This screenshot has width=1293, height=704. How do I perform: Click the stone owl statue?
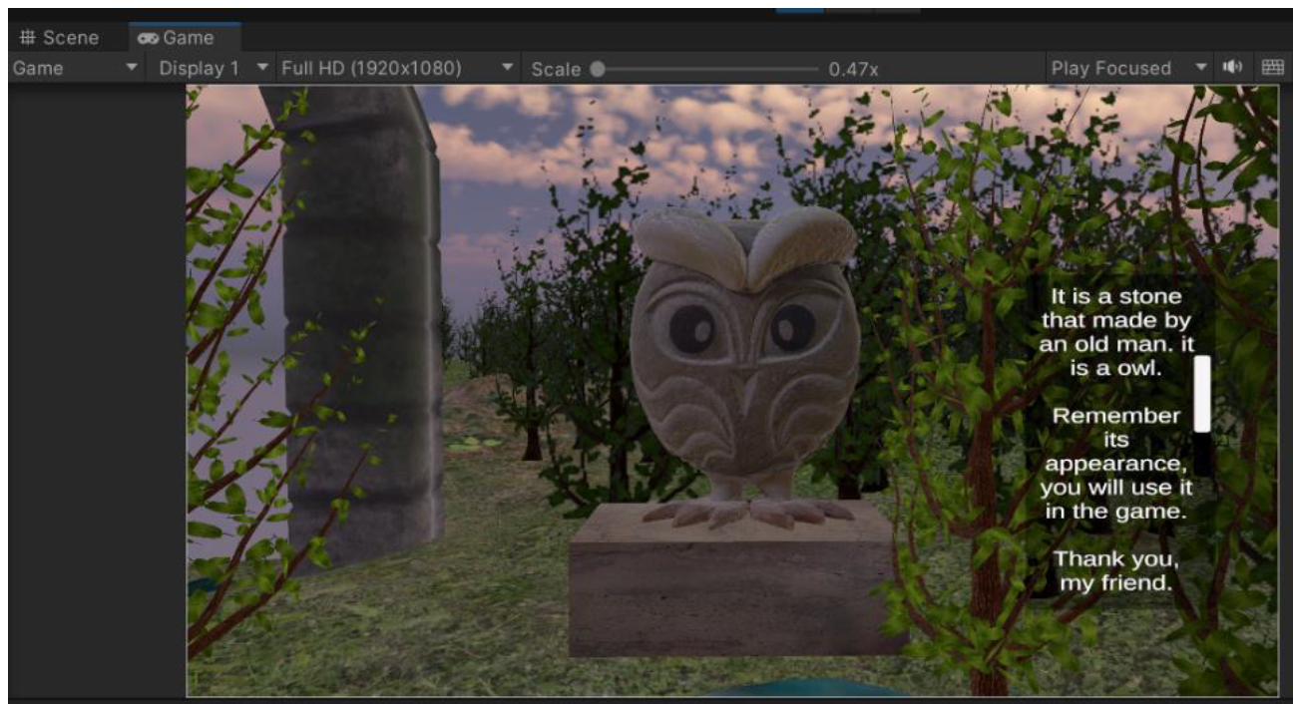point(743,359)
